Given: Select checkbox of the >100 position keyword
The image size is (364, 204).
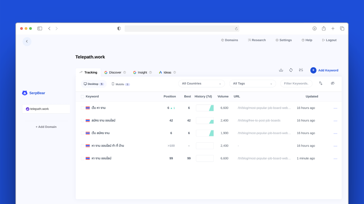Looking at the screenshot, I should (82, 146).
